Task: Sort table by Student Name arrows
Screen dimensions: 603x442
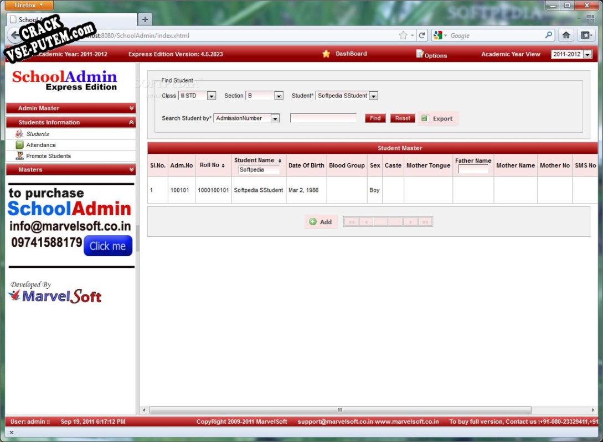Action: point(280,160)
